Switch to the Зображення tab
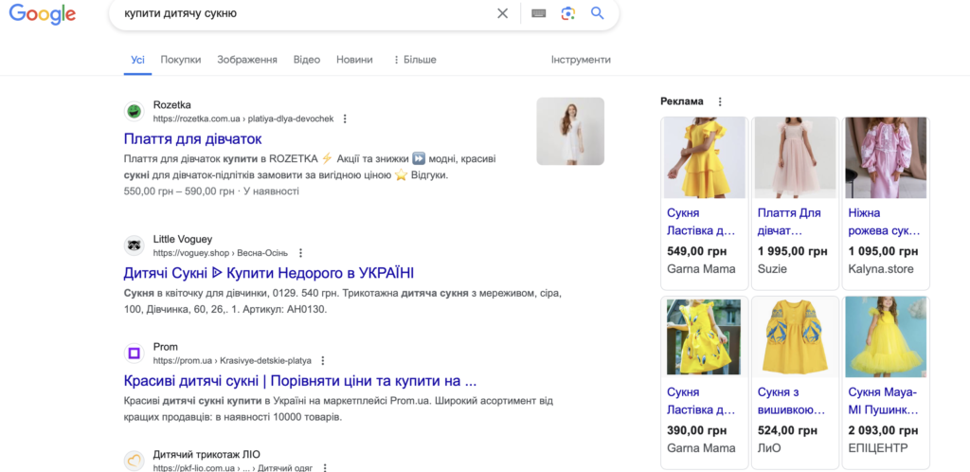The height and width of the screenshot is (472, 970). (247, 60)
